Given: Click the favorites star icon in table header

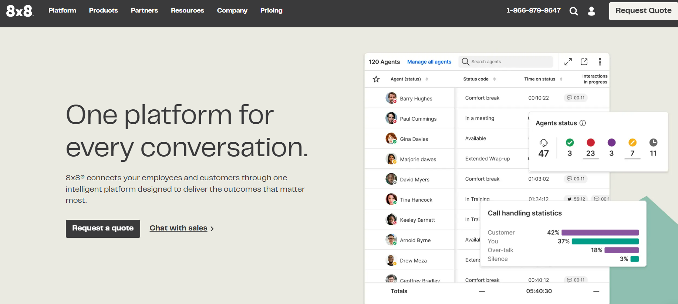Looking at the screenshot, I should [x=376, y=79].
